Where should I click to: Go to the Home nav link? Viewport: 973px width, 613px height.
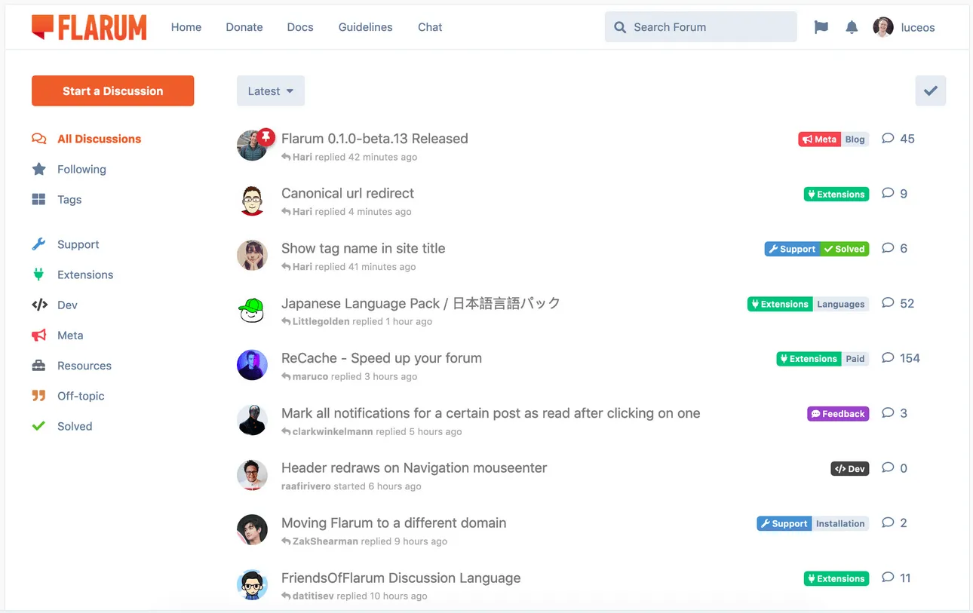(x=186, y=27)
